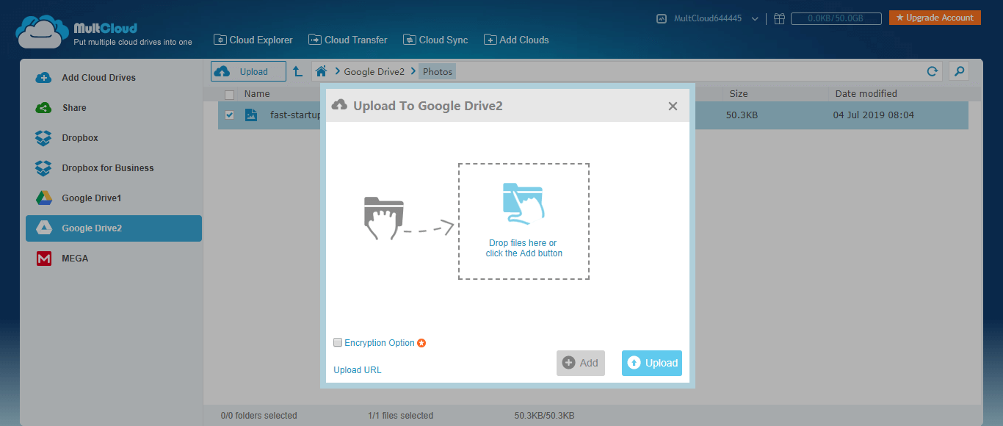
Task: Click the toolbar Upload button
Action: [249, 71]
